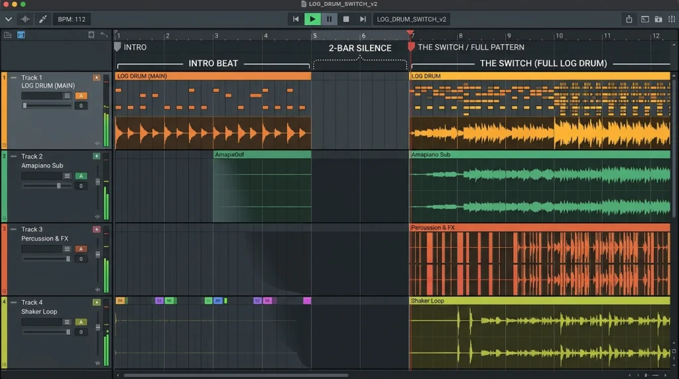
Task: Toggle the green record-arm button on Track 2
Action: coord(97,156)
